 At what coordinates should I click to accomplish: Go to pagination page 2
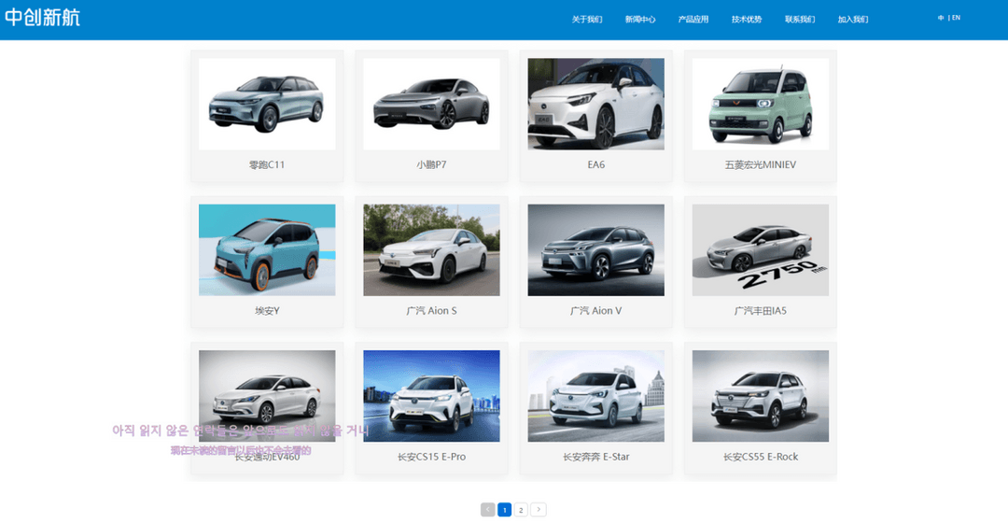pyautogui.click(x=522, y=510)
